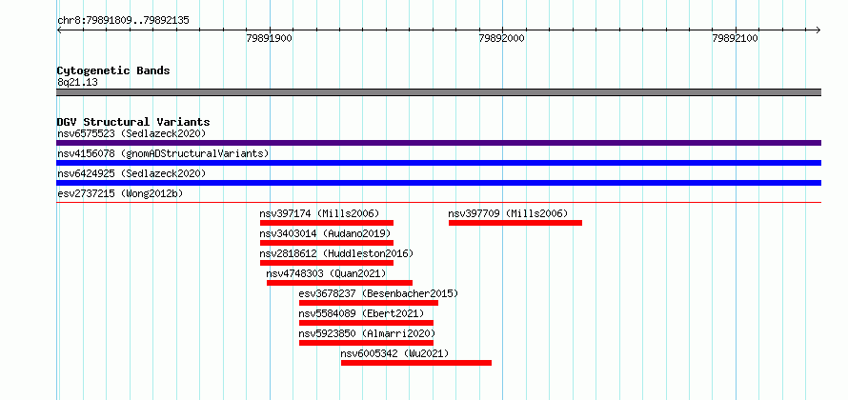This screenshot has height=400, width=848.
Task: Click the gray 8q21.13 cytogenetic band bar
Action: (x=438, y=92)
